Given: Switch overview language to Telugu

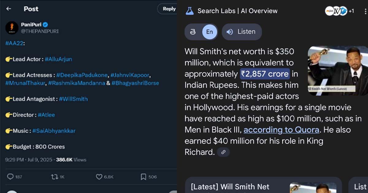Looking at the screenshot, I should tap(193, 32).
